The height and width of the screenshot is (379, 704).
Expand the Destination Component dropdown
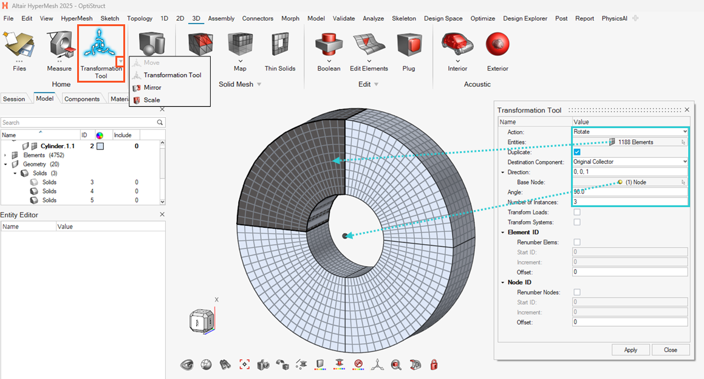[x=630, y=162]
